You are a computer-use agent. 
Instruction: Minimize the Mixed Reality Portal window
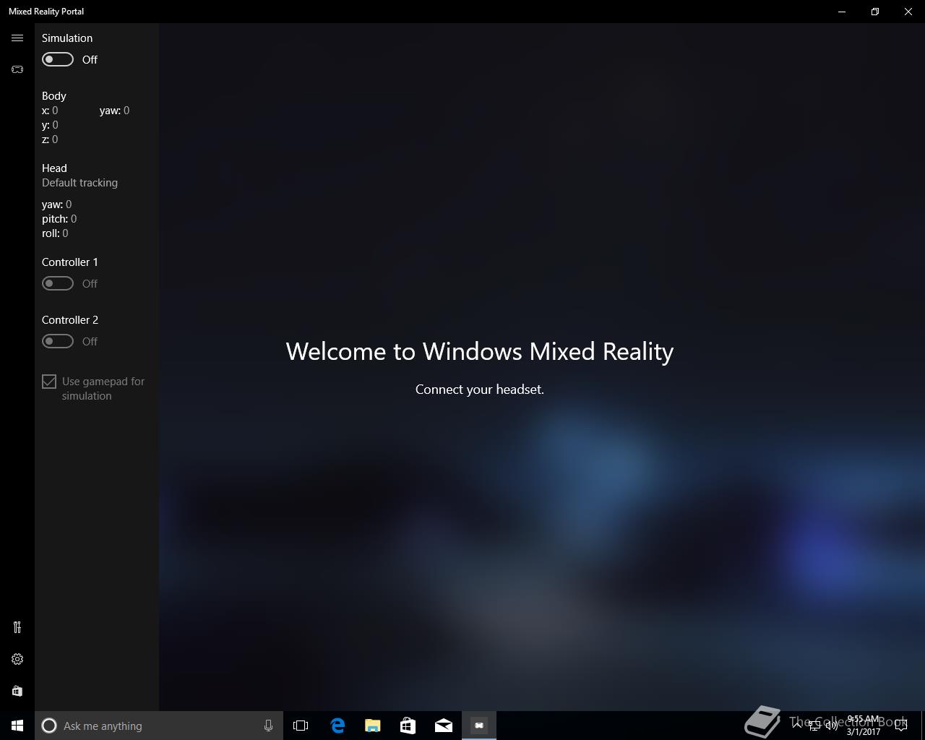coord(842,12)
